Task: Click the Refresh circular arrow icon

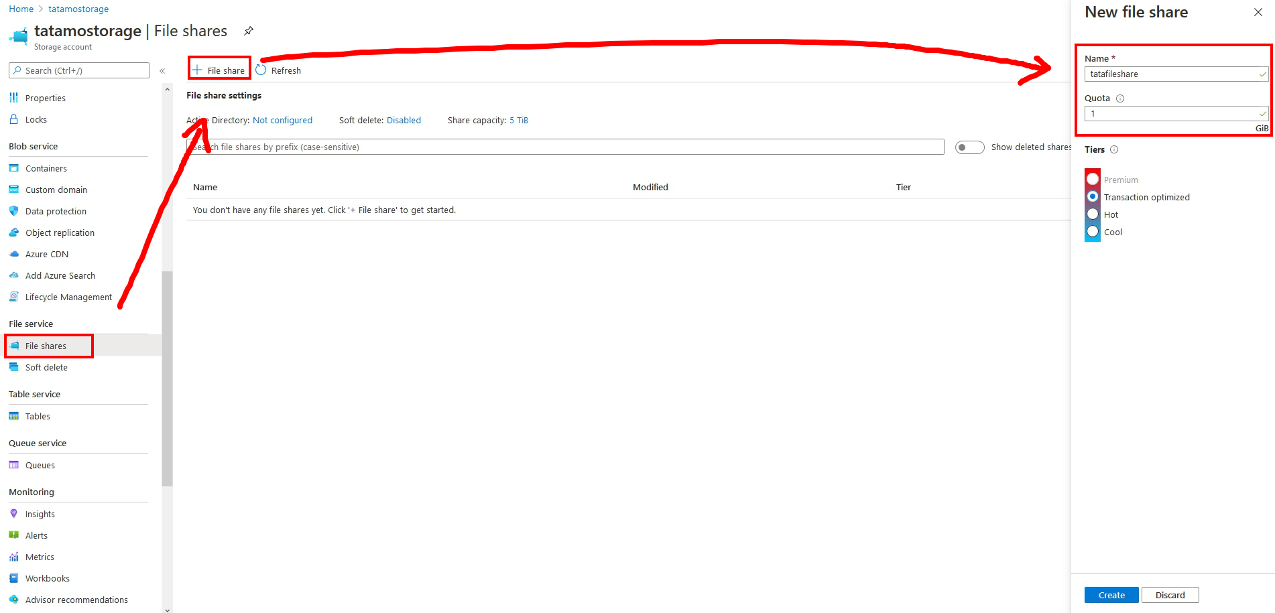Action: (261, 70)
